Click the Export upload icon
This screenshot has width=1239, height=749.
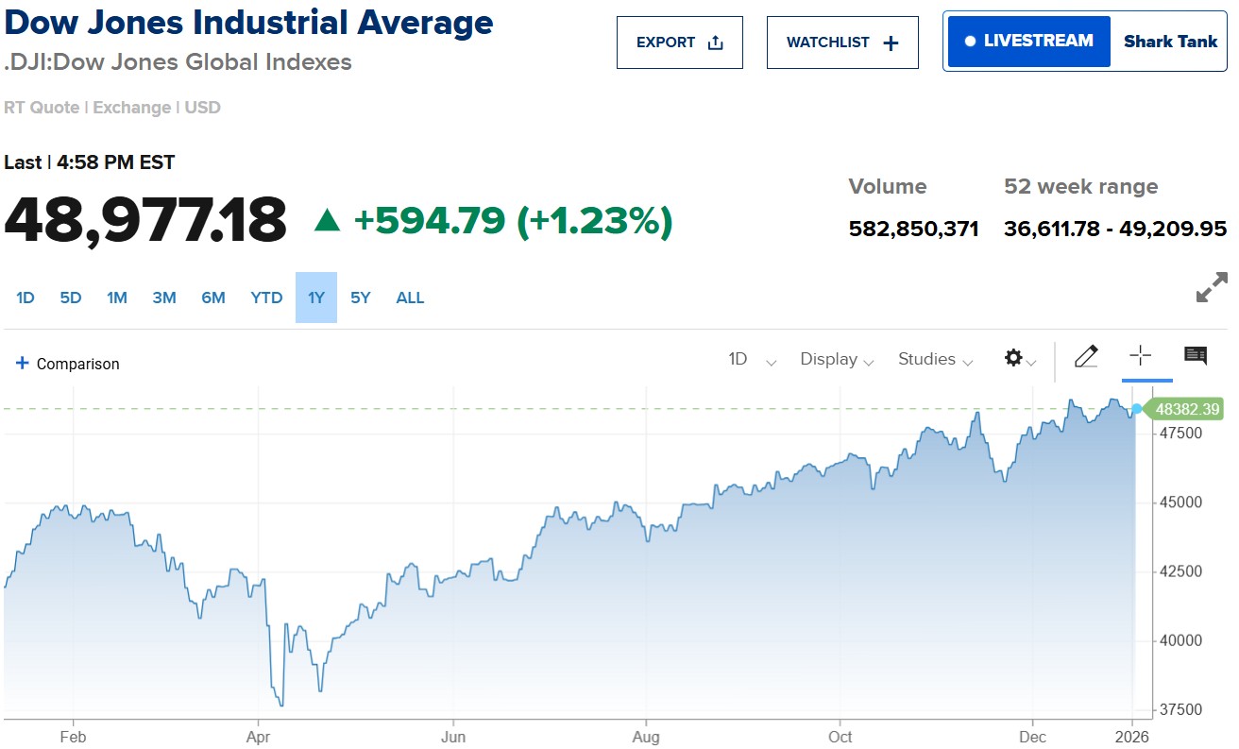tap(715, 43)
